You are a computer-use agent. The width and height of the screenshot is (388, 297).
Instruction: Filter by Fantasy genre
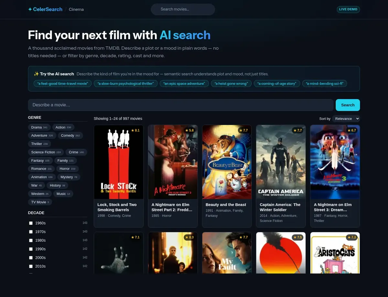40,161
